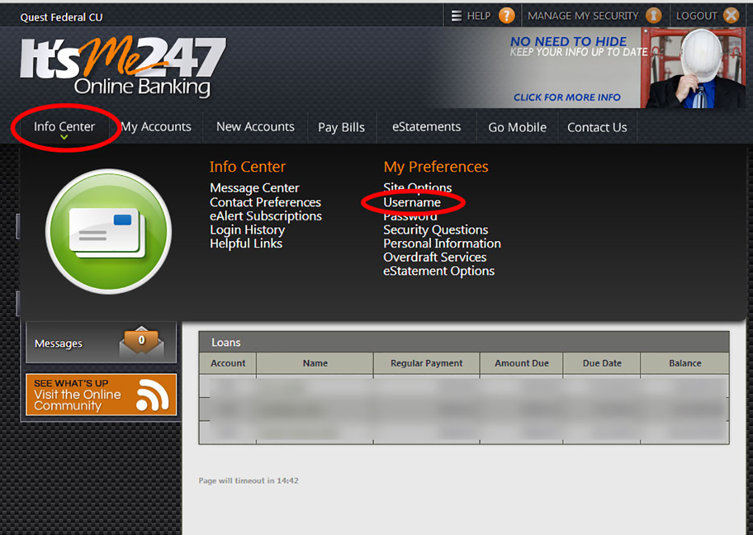Image resolution: width=753 pixels, height=535 pixels.
Task: View Login History
Action: [247, 230]
